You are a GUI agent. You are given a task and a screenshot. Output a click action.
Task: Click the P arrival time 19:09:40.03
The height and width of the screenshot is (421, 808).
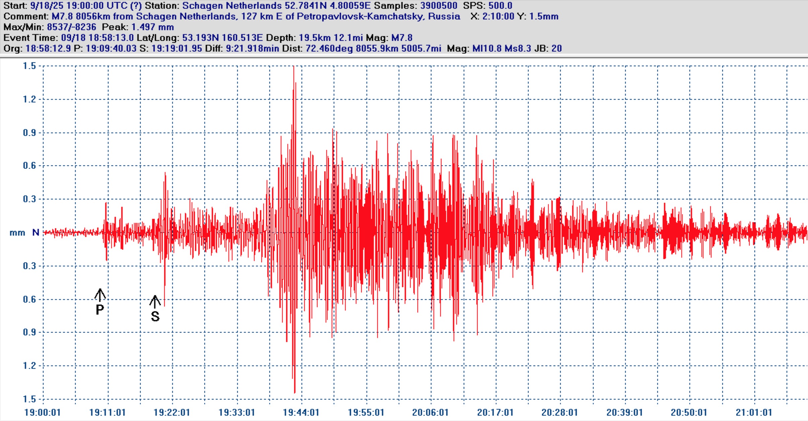point(111,49)
